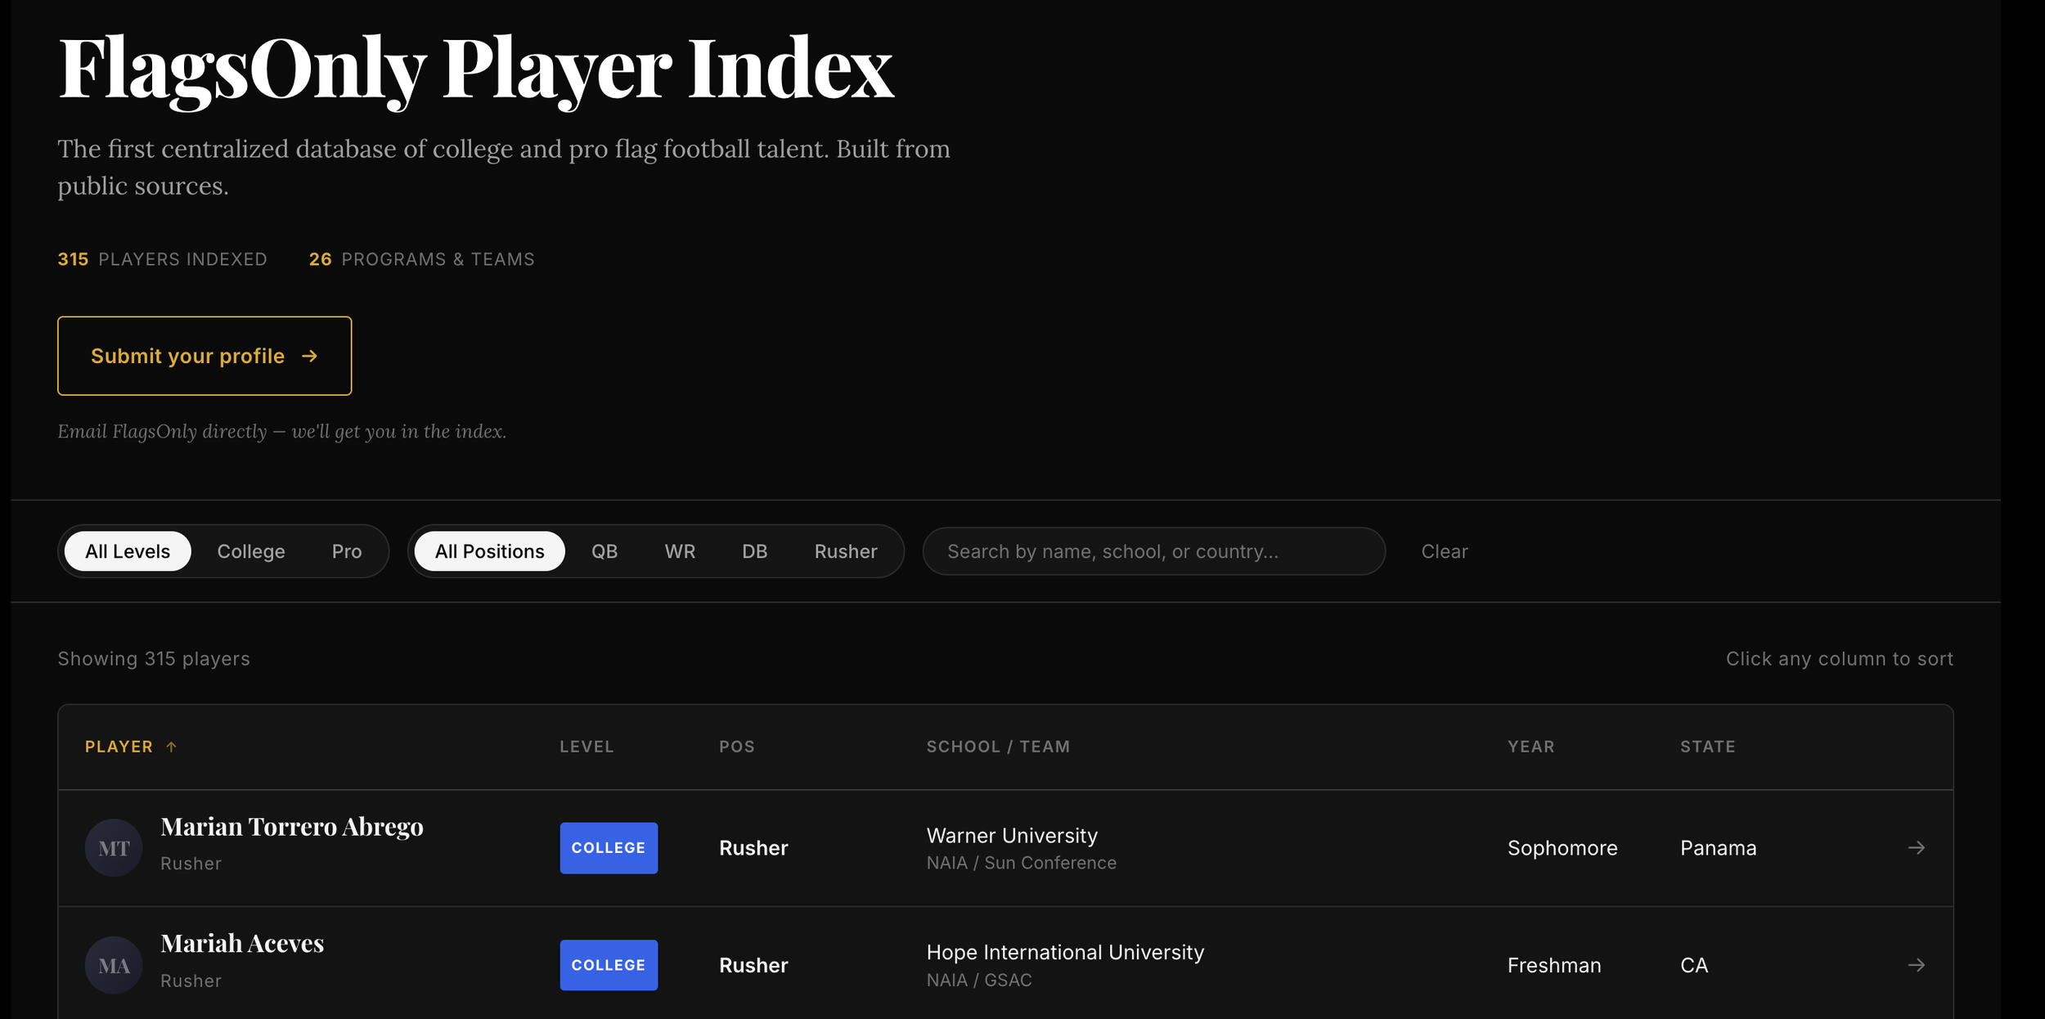Click the Panama state cell
The width and height of the screenshot is (2045, 1019).
tap(1718, 848)
